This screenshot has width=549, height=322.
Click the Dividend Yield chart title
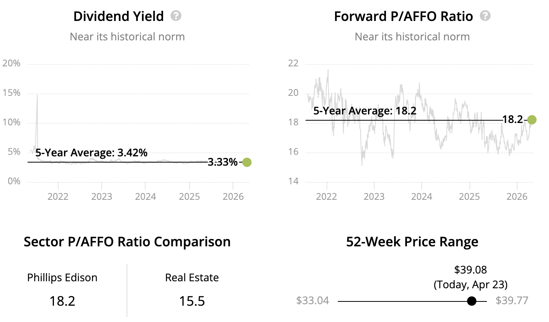point(118,16)
